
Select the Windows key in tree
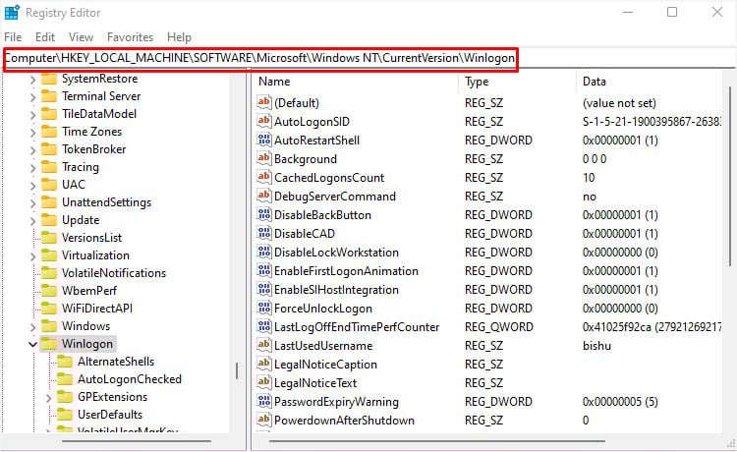pyautogui.click(x=86, y=325)
